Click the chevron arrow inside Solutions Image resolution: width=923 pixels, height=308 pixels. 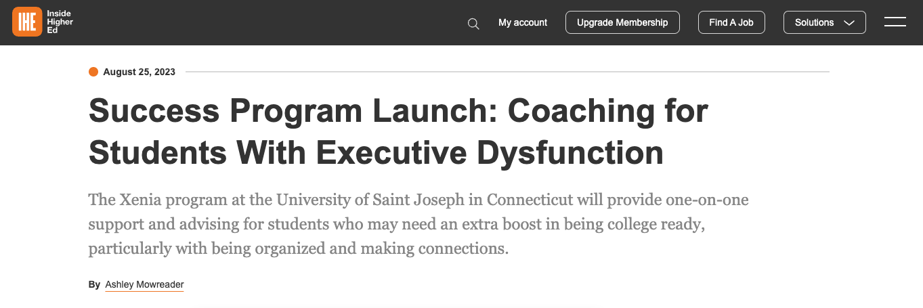[x=849, y=23]
